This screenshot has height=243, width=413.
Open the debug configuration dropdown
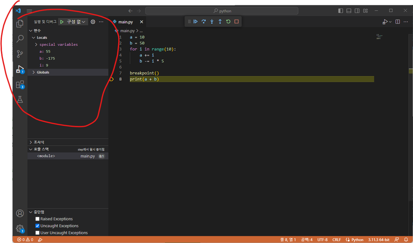(x=77, y=22)
